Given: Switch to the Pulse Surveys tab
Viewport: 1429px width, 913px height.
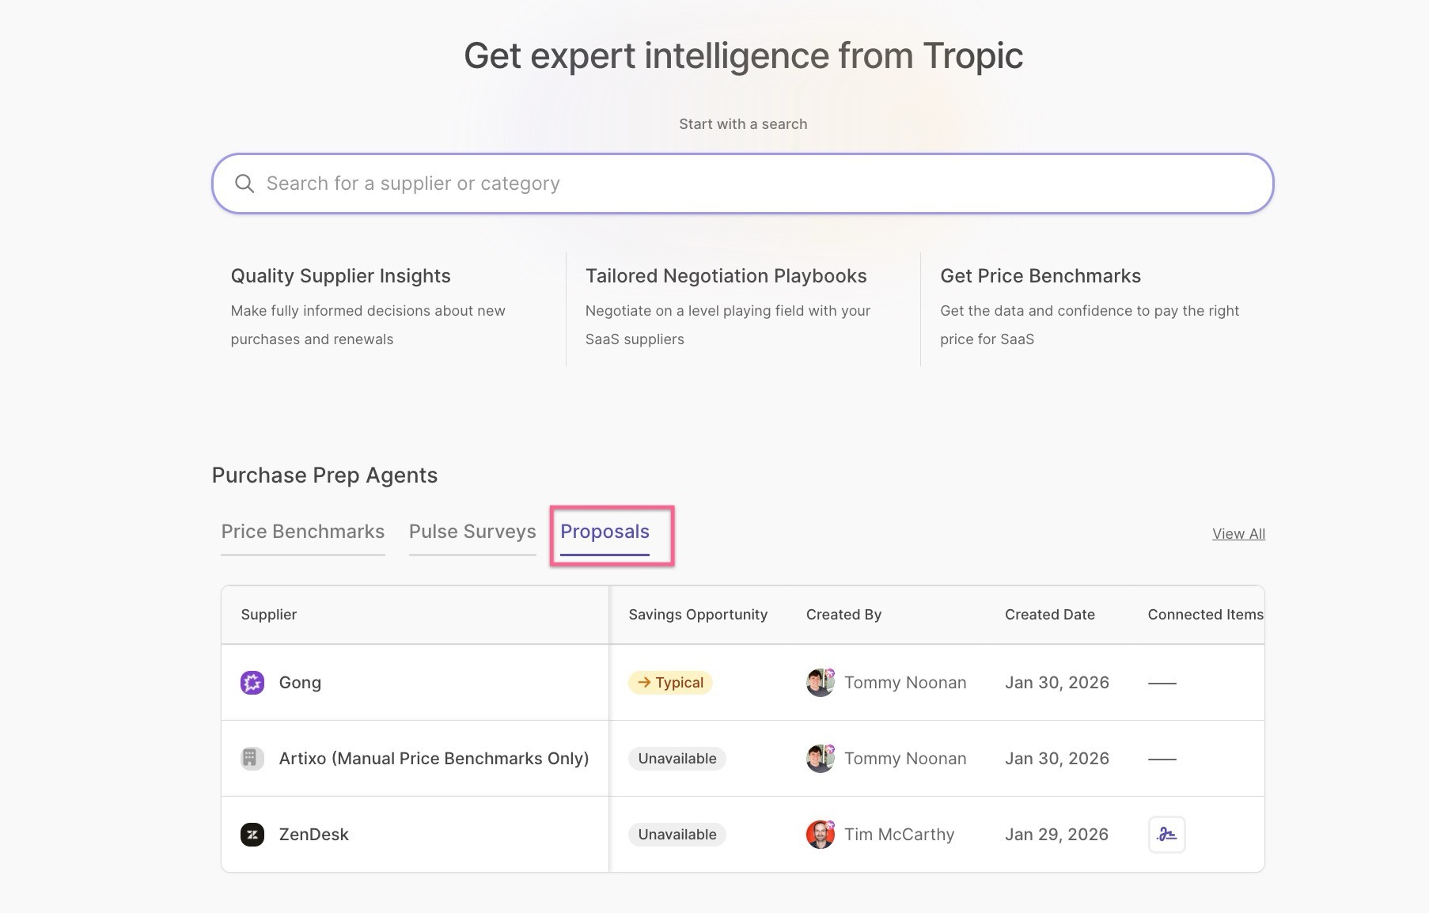Looking at the screenshot, I should click(472, 532).
